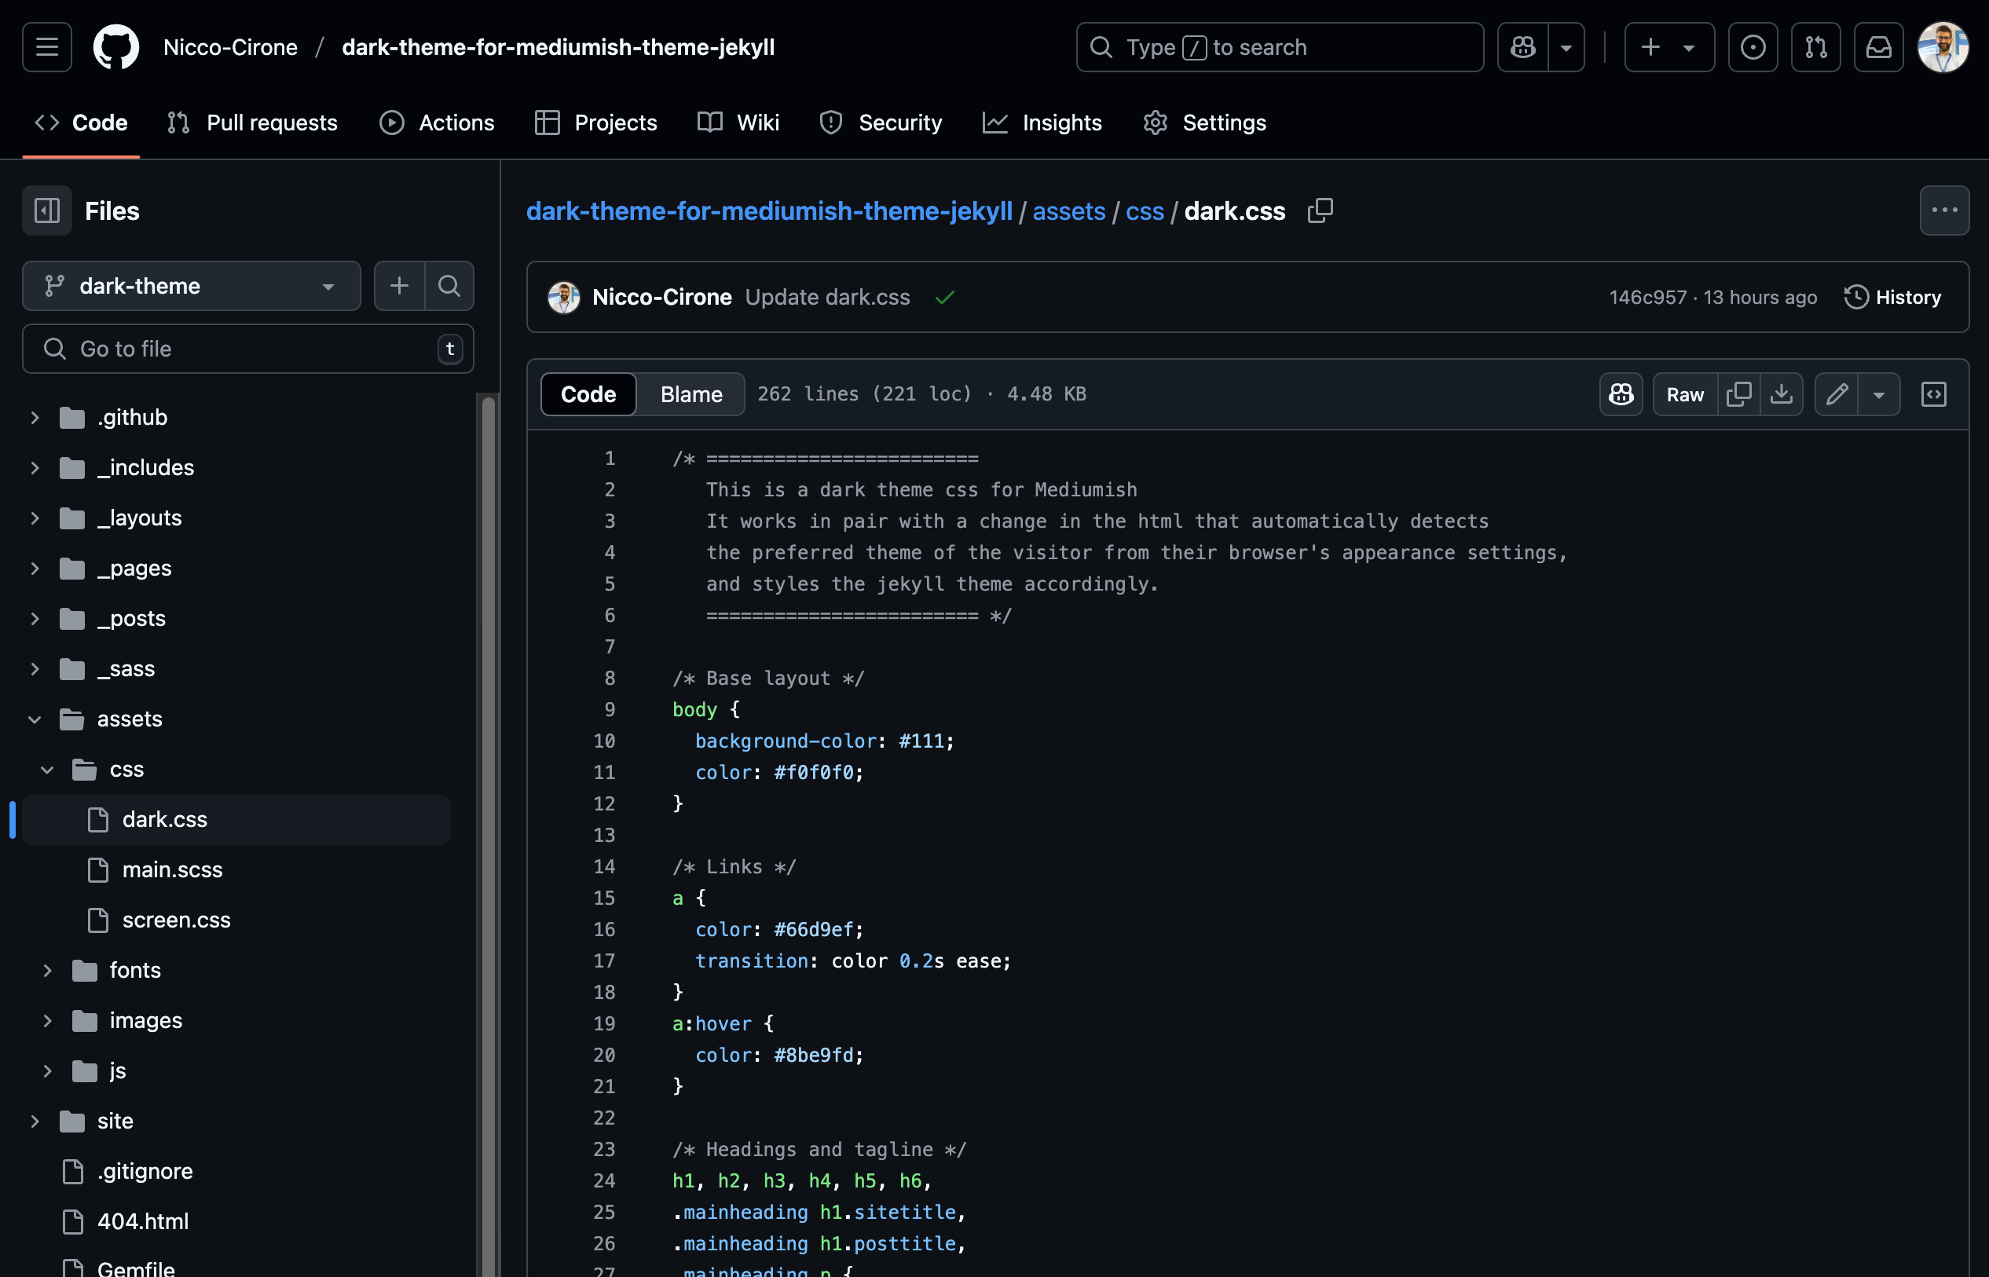Viewport: 1989px width, 1277px height.
Task: Open commit hash 146c957
Action: tap(1647, 297)
